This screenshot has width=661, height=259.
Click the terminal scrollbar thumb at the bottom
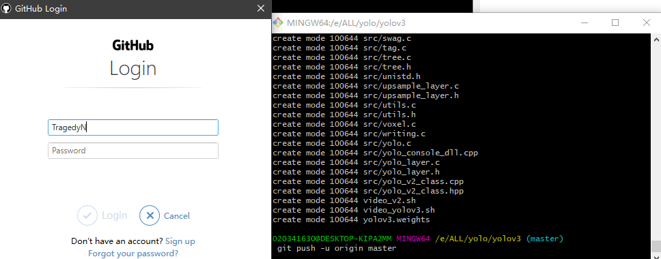(656, 245)
